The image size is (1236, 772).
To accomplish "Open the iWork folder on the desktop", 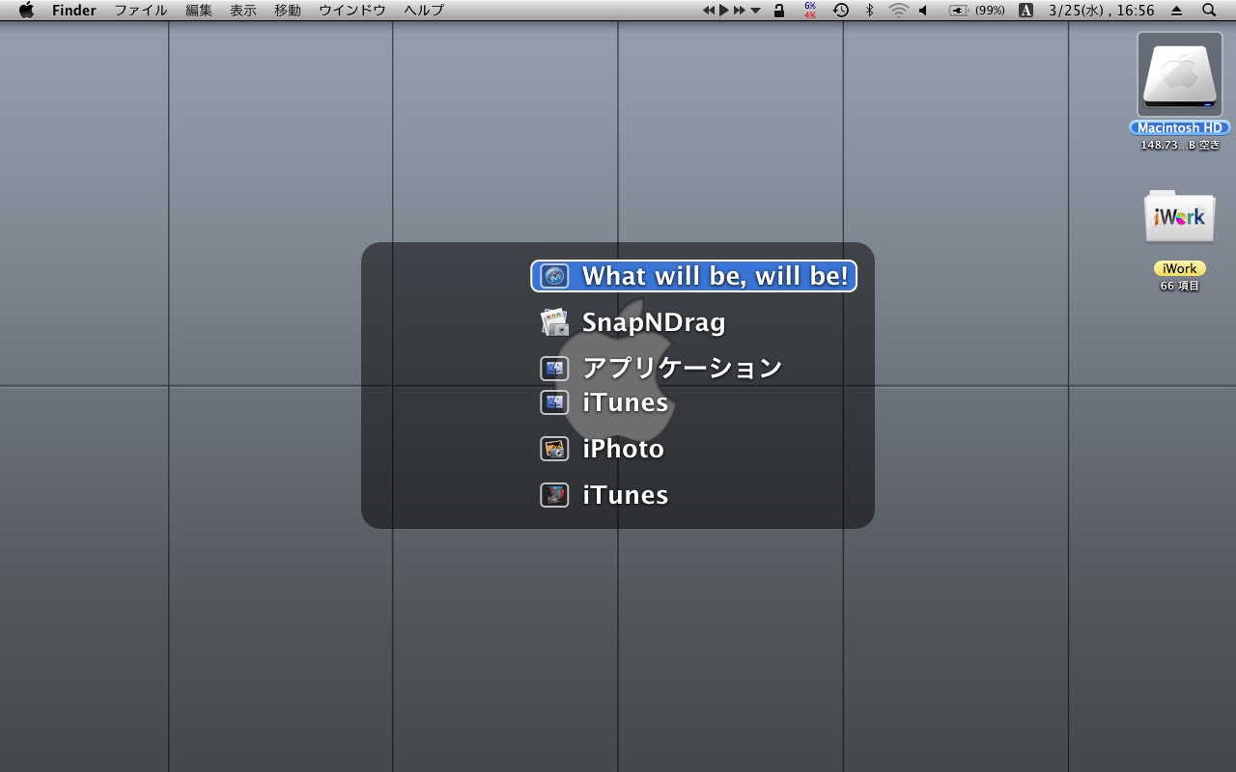I will 1179,218.
